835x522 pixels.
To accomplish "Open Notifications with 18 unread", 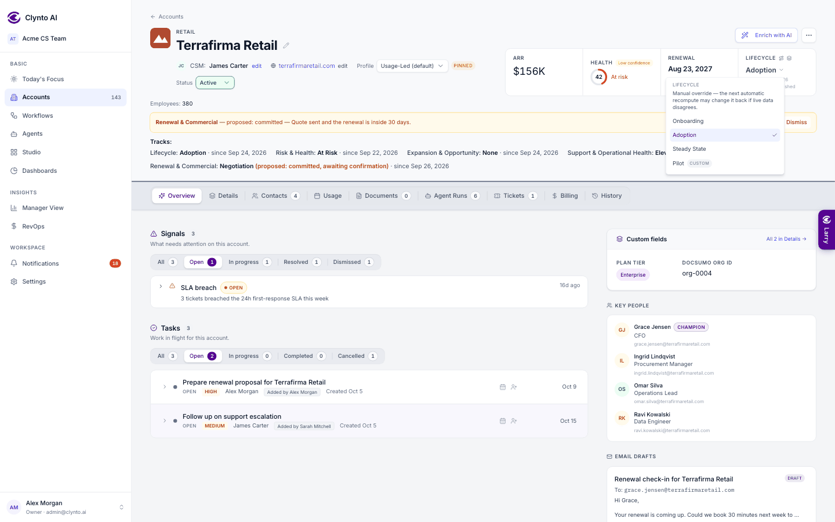I will click(x=66, y=263).
